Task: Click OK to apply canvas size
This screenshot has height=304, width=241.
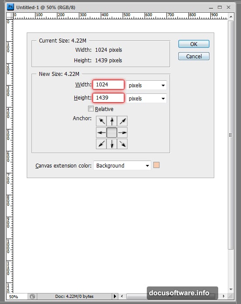Action: 194,44
